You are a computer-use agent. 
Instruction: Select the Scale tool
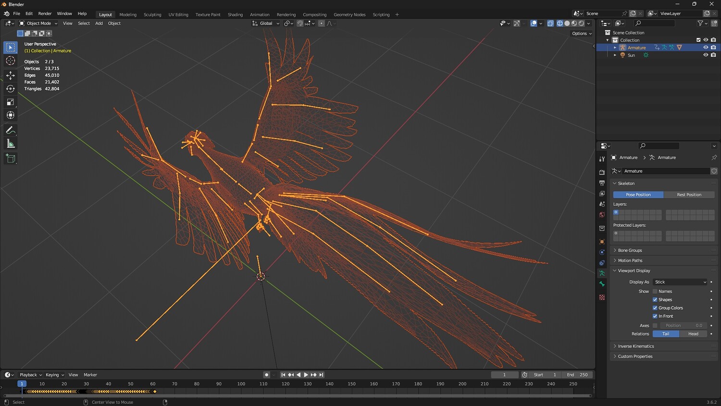coord(10,102)
